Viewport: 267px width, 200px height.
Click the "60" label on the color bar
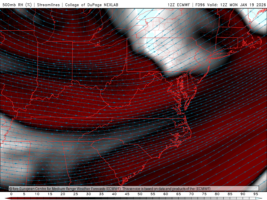166,194
